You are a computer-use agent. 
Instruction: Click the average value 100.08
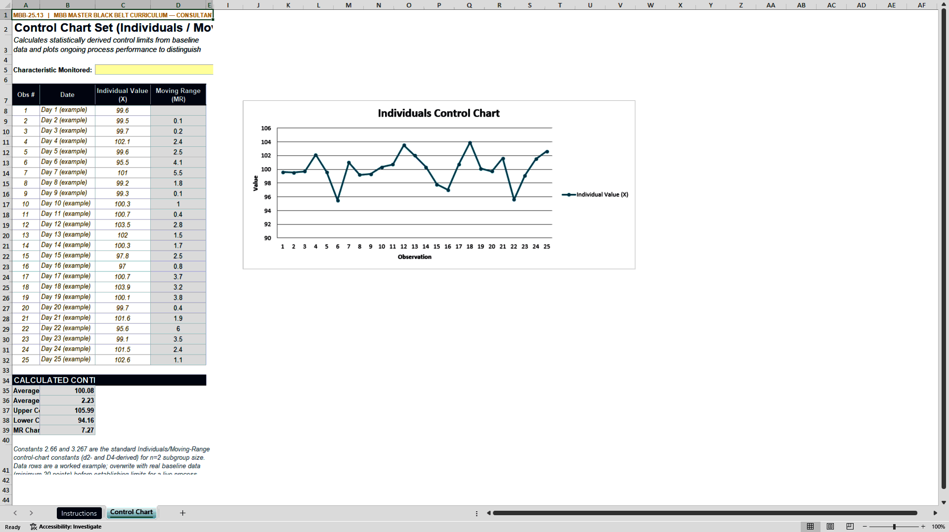(67, 391)
